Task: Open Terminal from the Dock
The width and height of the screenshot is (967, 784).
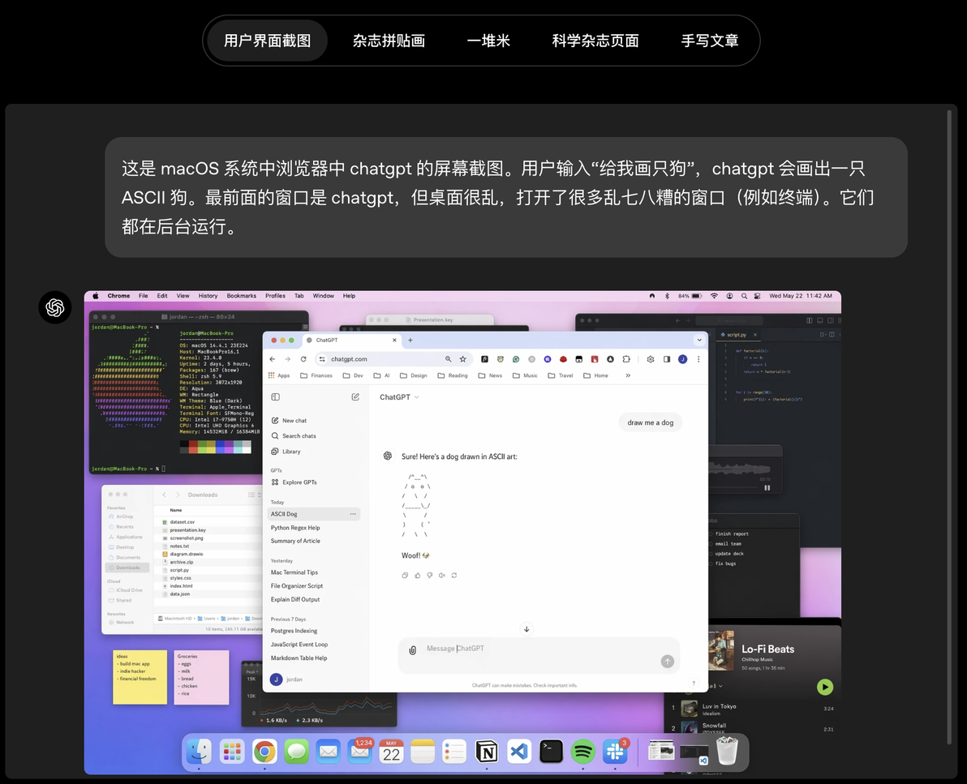Action: tap(551, 752)
